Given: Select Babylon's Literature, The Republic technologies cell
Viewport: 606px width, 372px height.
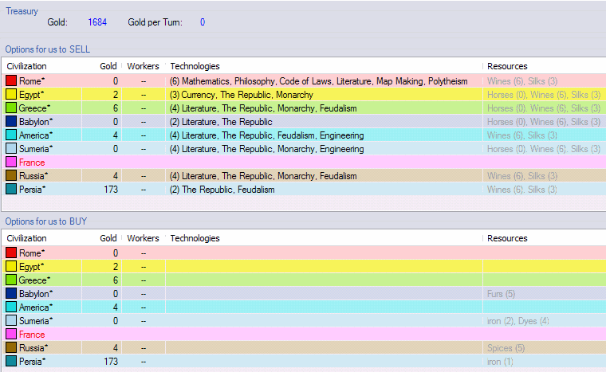Looking at the screenshot, I should 221,122.
